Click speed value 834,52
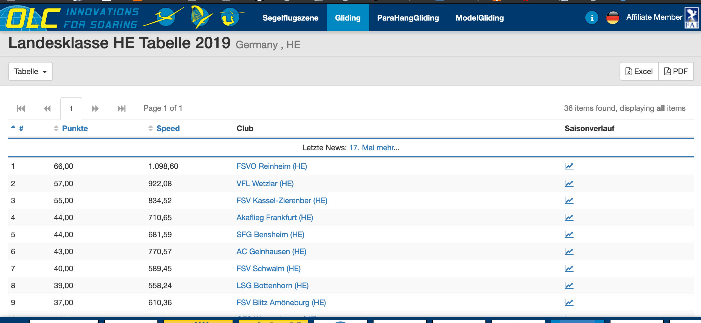This screenshot has height=323, width=701. pos(160,200)
